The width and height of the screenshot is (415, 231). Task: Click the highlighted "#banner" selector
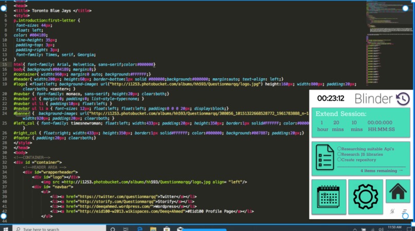[x=22, y=113]
